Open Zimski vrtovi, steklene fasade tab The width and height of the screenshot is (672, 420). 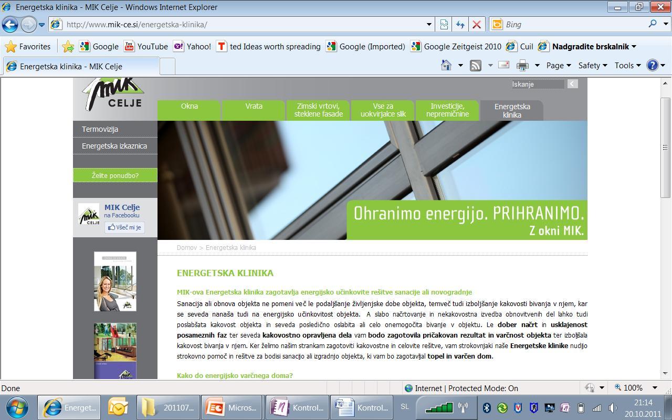[318, 110]
